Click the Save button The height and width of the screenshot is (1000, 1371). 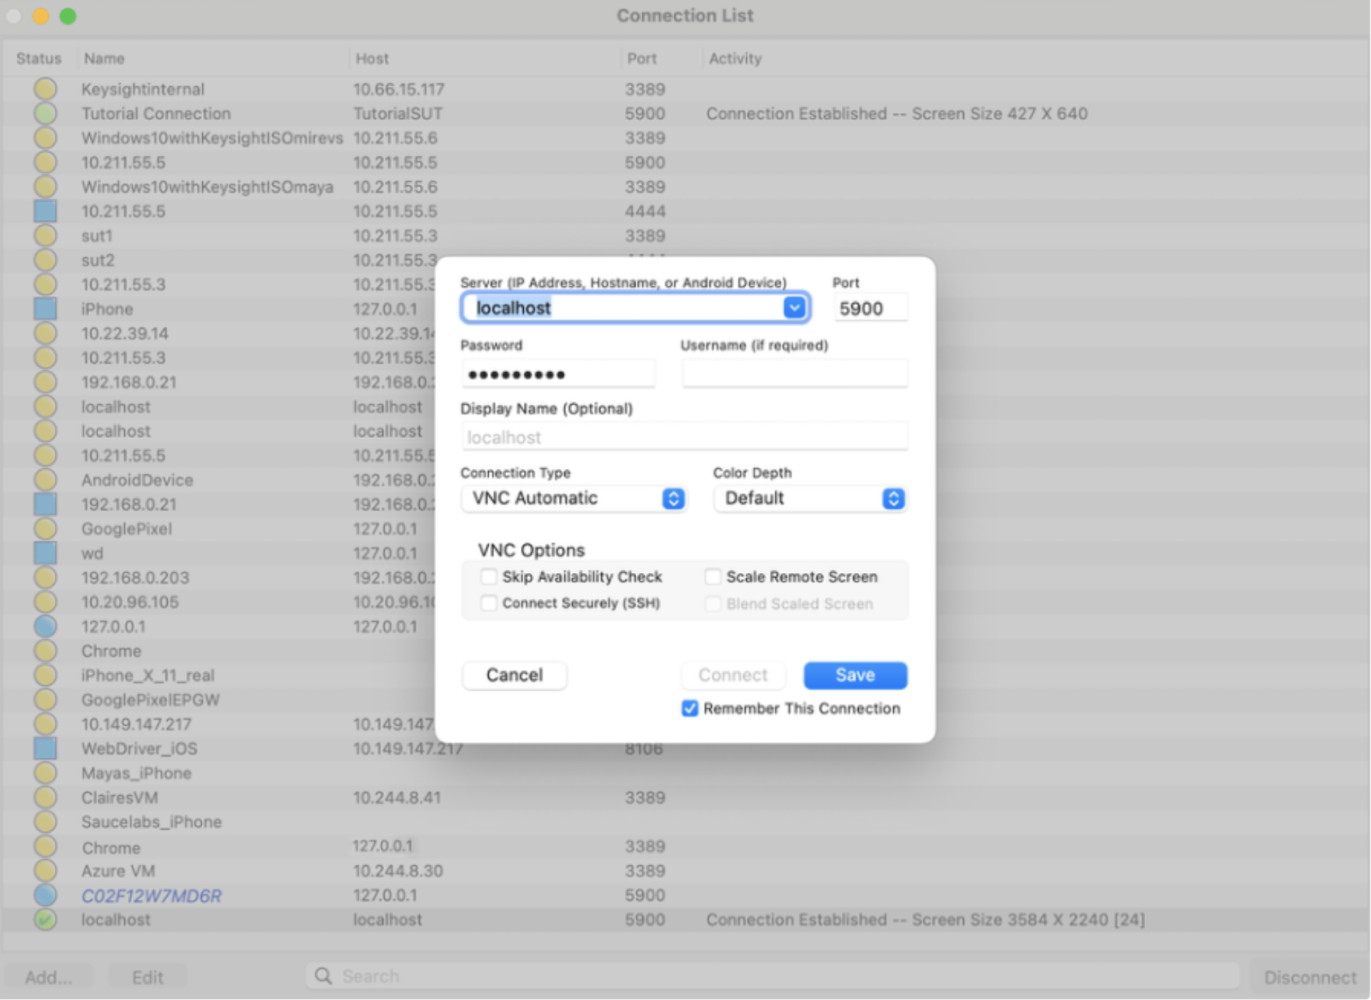point(856,675)
